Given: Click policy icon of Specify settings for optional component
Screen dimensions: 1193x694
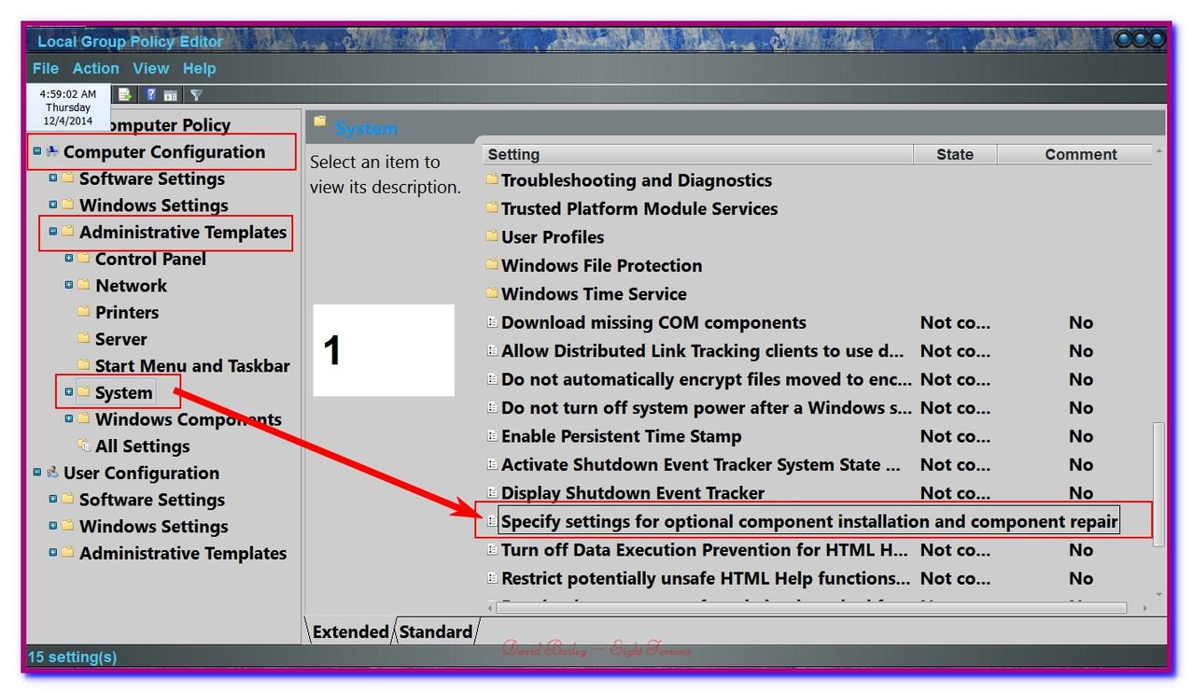Looking at the screenshot, I should [492, 521].
